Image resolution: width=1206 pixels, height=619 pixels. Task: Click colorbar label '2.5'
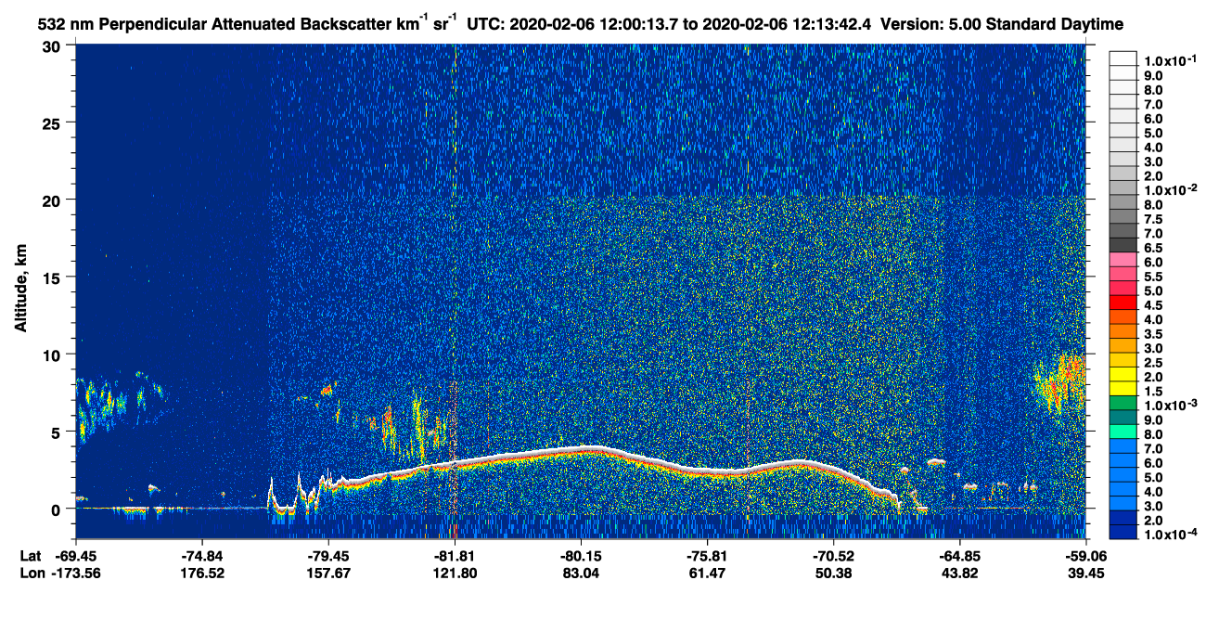point(1151,364)
